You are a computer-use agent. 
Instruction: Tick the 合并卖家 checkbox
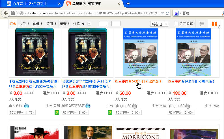(176, 24)
